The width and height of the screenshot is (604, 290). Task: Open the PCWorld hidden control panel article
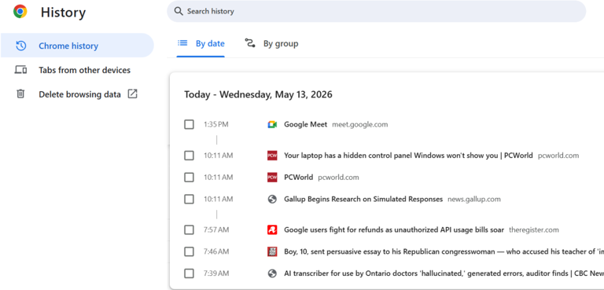click(408, 156)
